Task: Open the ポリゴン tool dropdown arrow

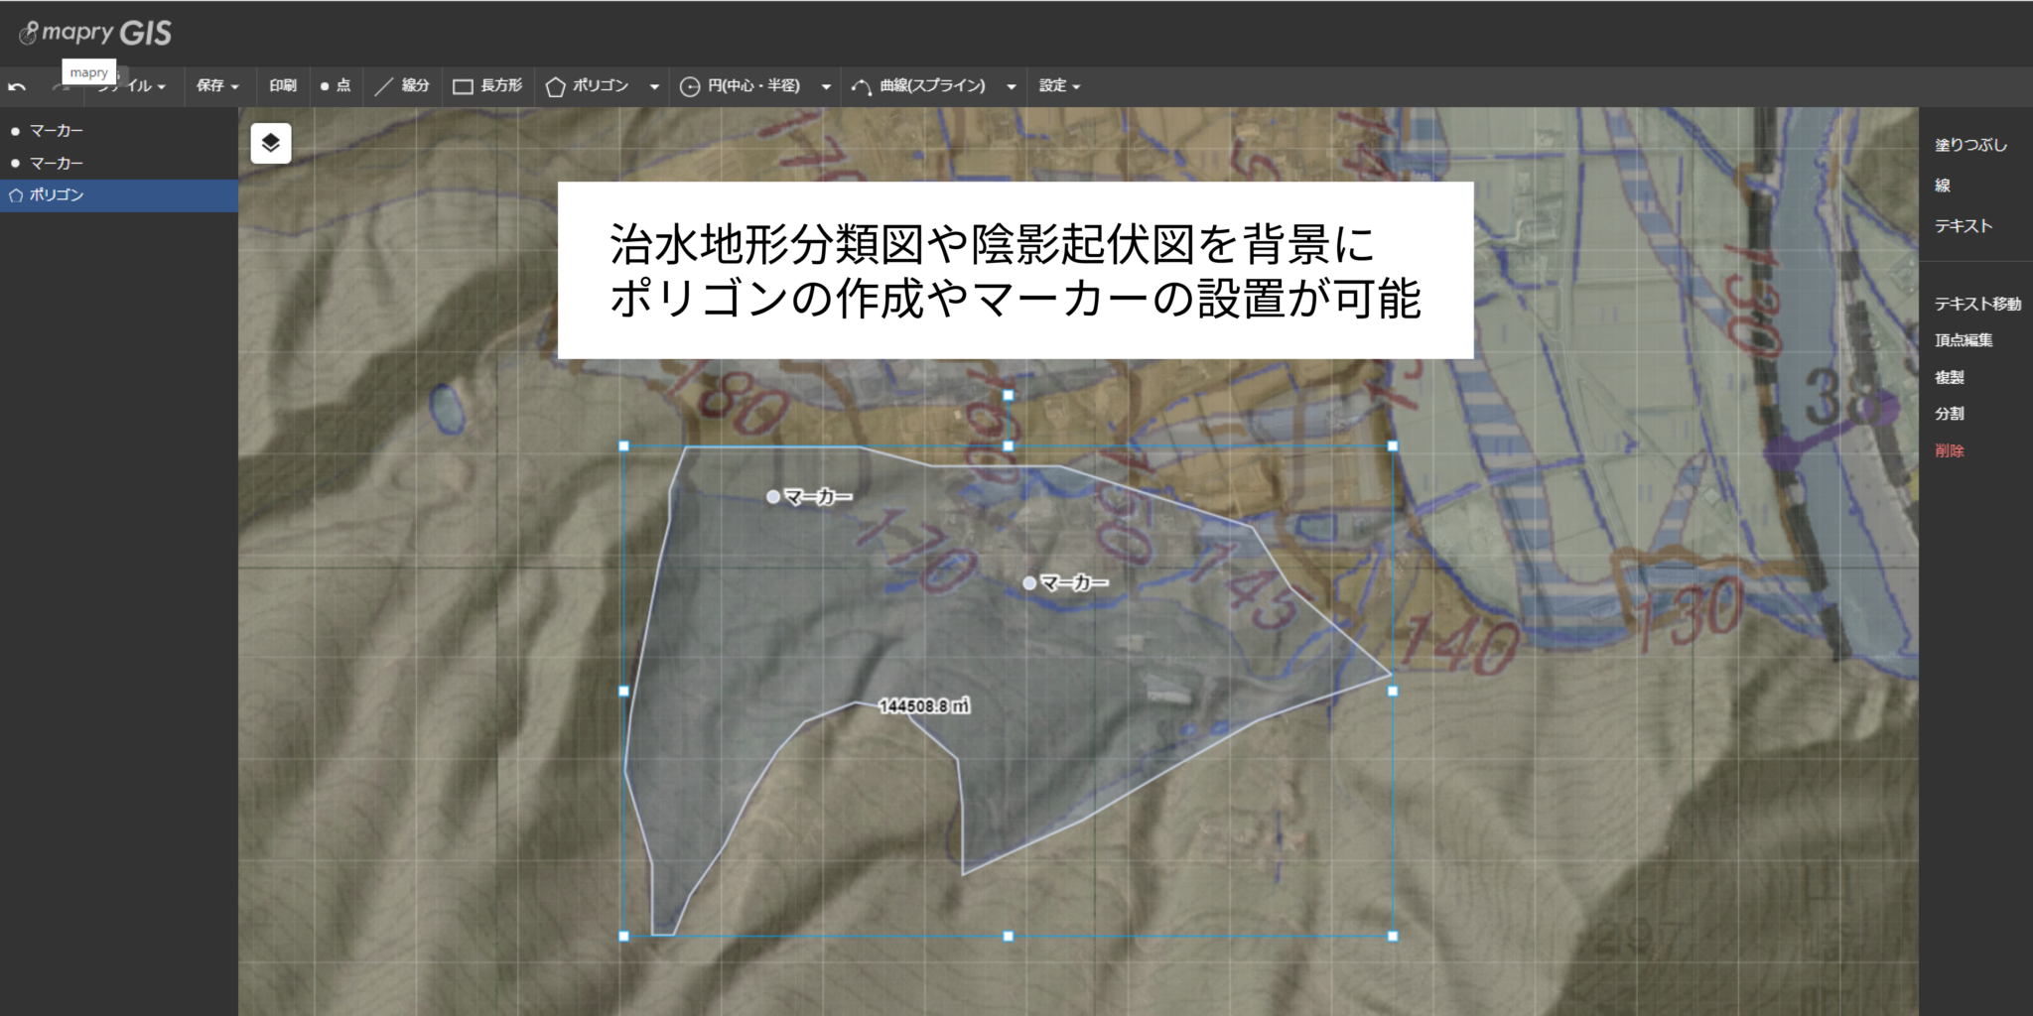Action: (x=654, y=85)
